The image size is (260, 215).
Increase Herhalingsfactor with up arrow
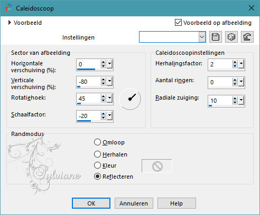point(235,62)
